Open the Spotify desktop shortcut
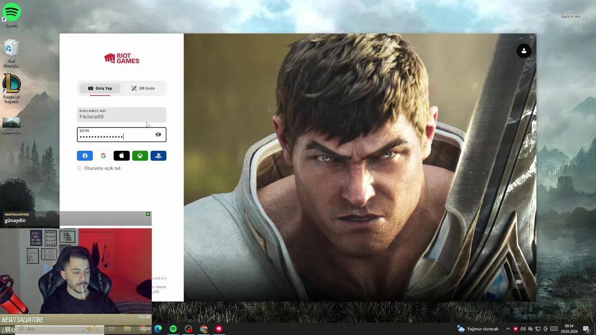 (x=12, y=15)
